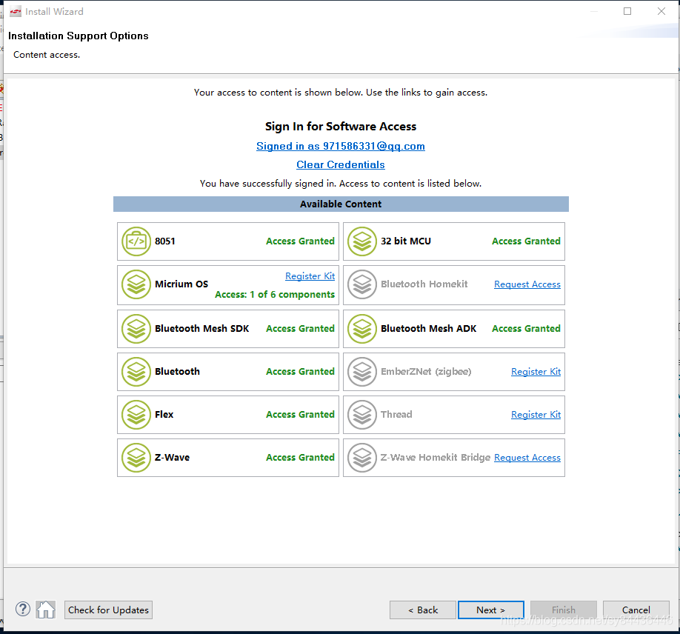This screenshot has width=680, height=634.
Task: Click Bluetooth Mesh ADK Access Granted status
Action: tap(526, 329)
